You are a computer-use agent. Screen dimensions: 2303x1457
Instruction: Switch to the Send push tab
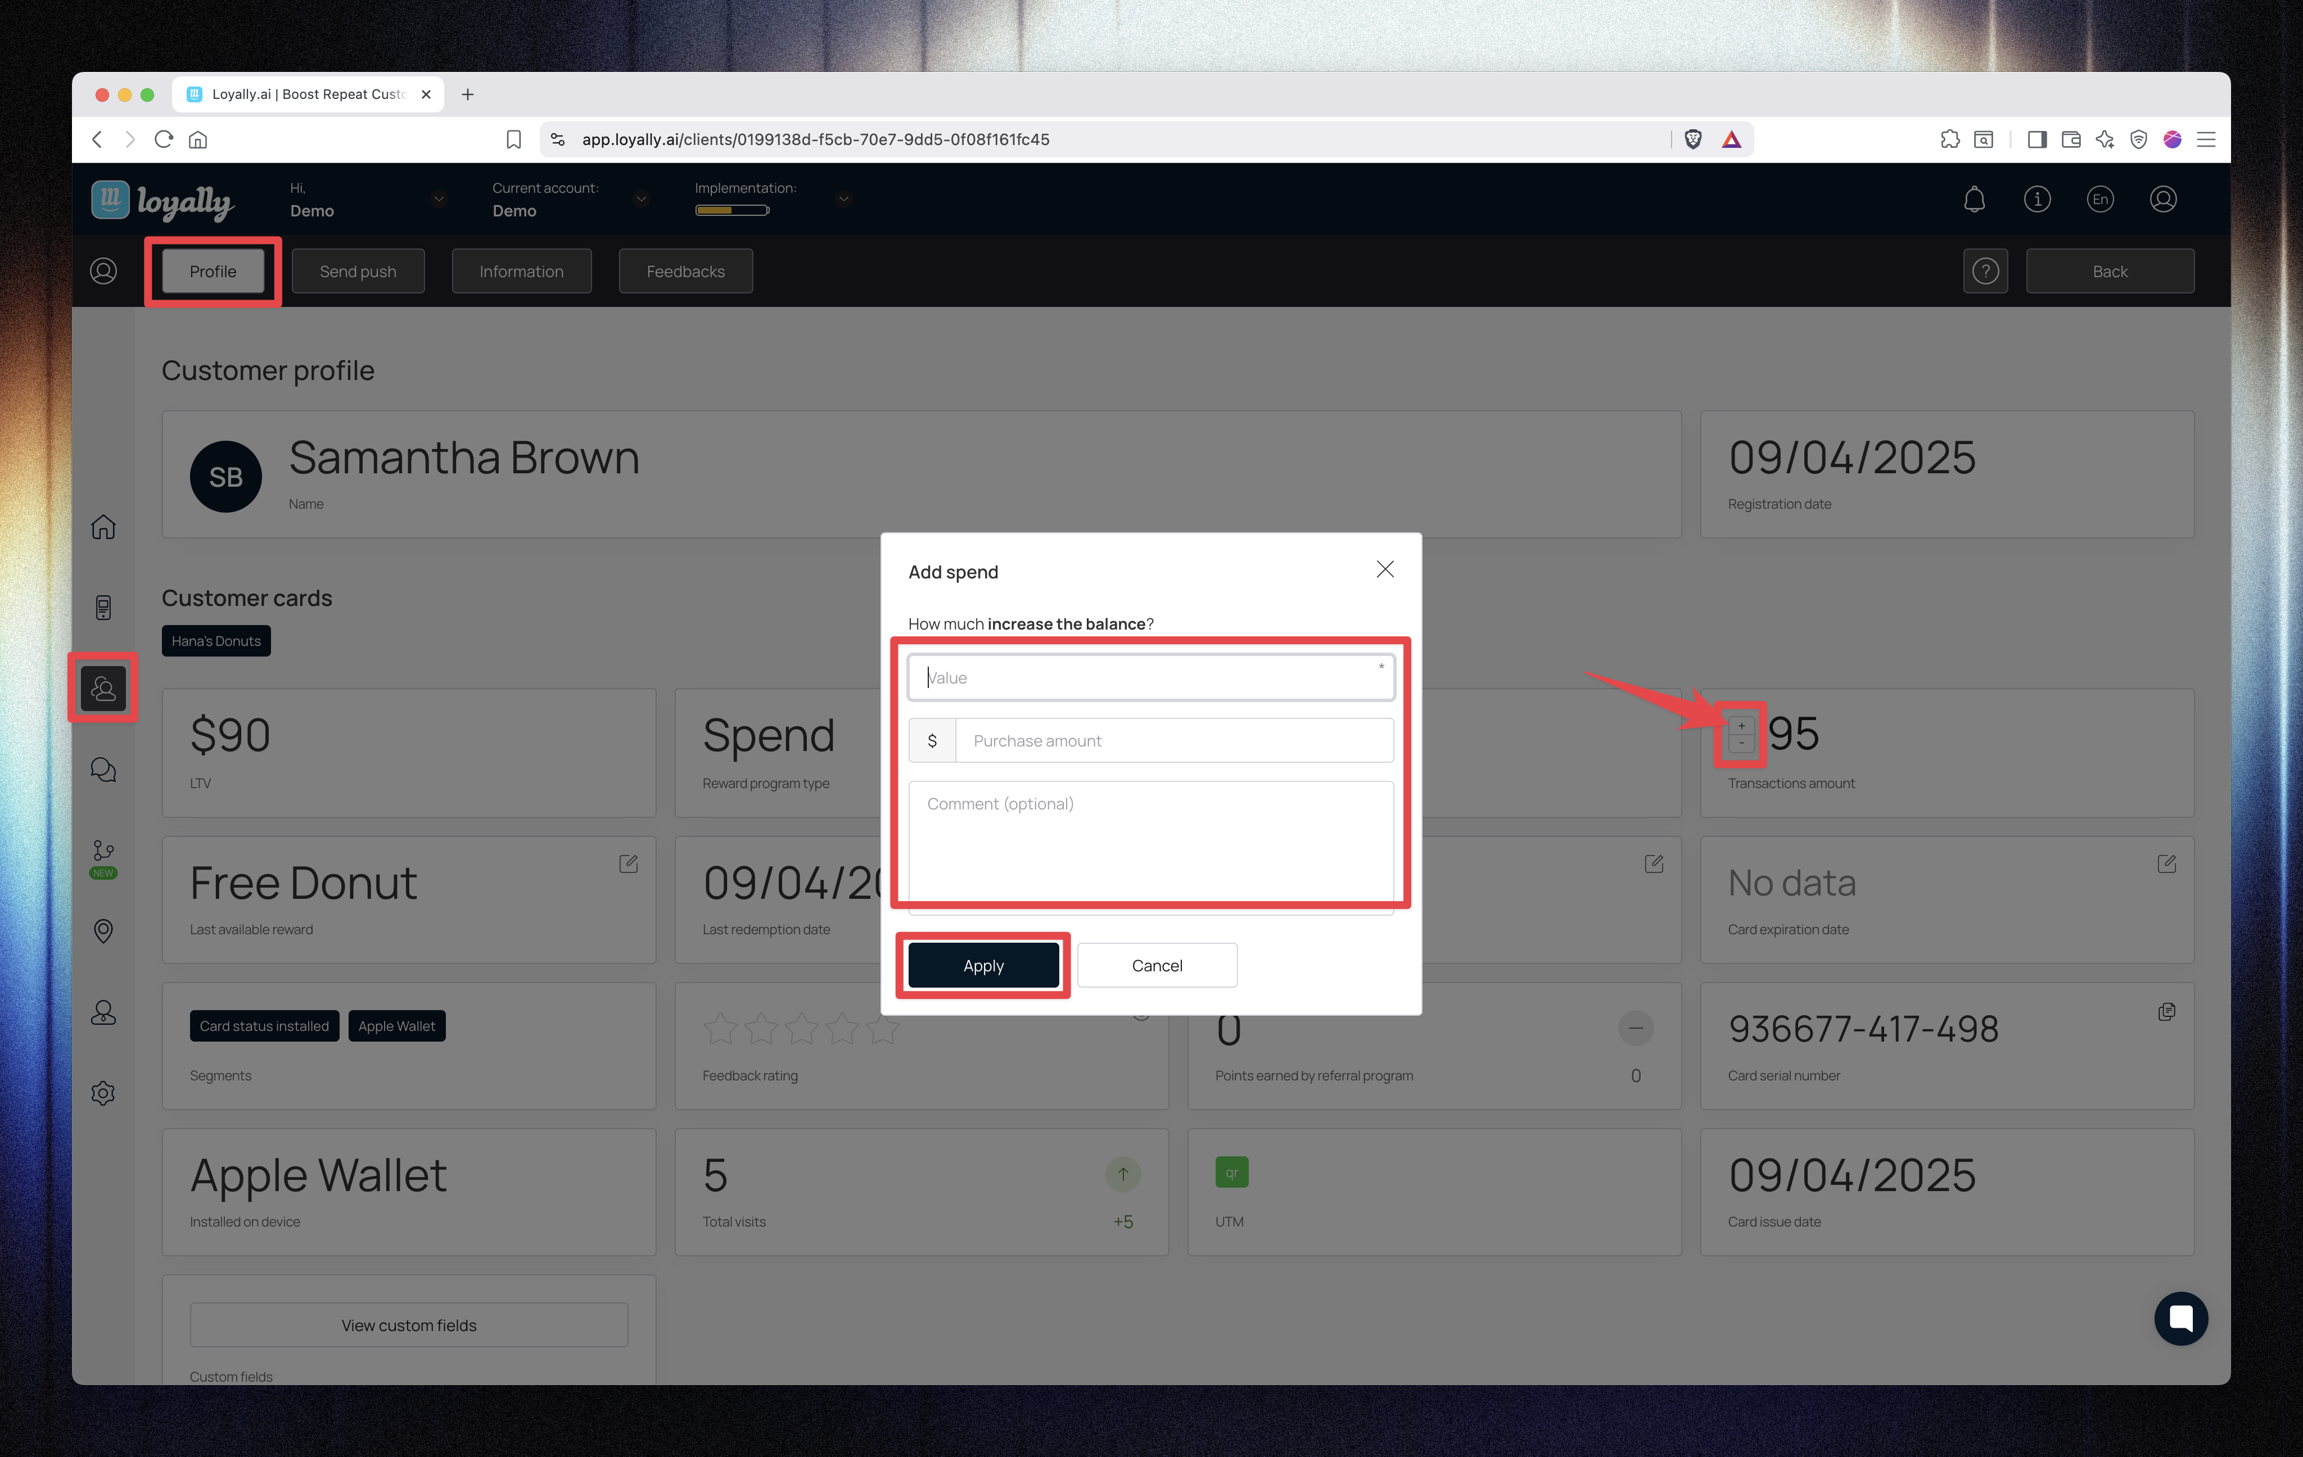coord(358,272)
